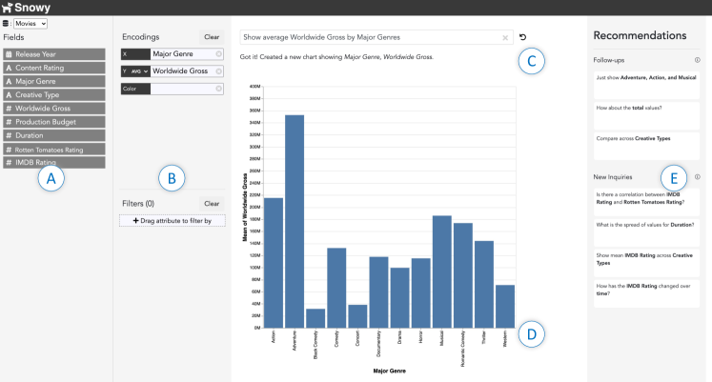Choose 'What is the spread of values for Duration?'
The height and width of the screenshot is (382, 712).
point(646,232)
